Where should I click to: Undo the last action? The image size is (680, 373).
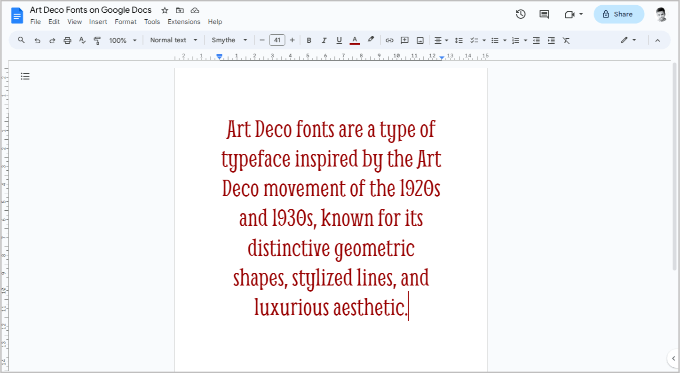click(x=38, y=40)
